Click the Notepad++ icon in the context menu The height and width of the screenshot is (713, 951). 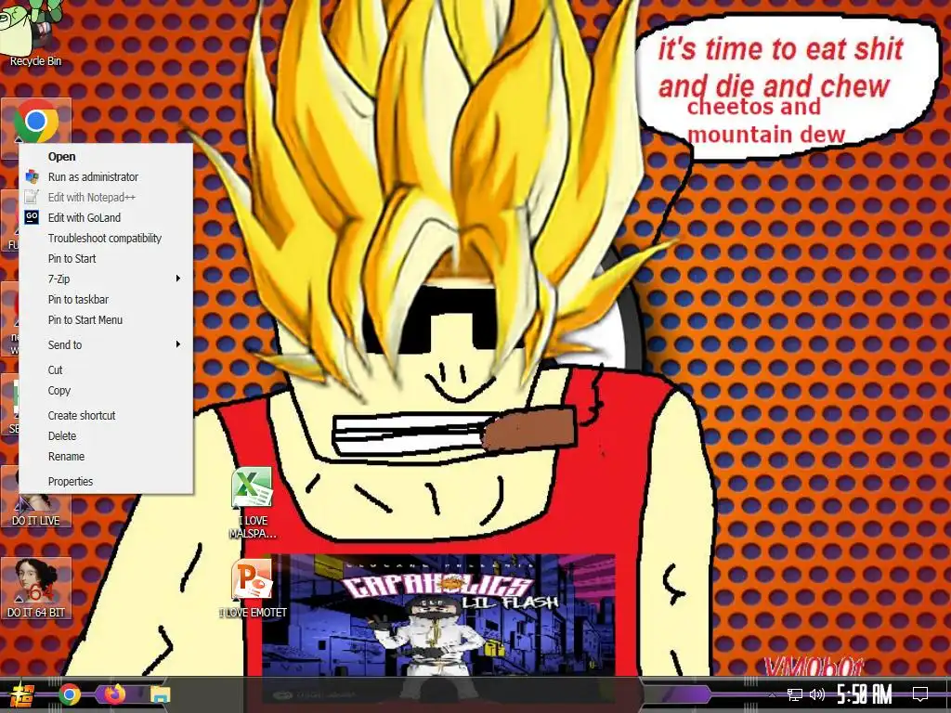[x=32, y=197]
